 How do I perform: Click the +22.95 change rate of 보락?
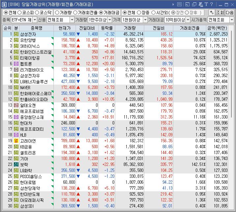(x=108, y=164)
